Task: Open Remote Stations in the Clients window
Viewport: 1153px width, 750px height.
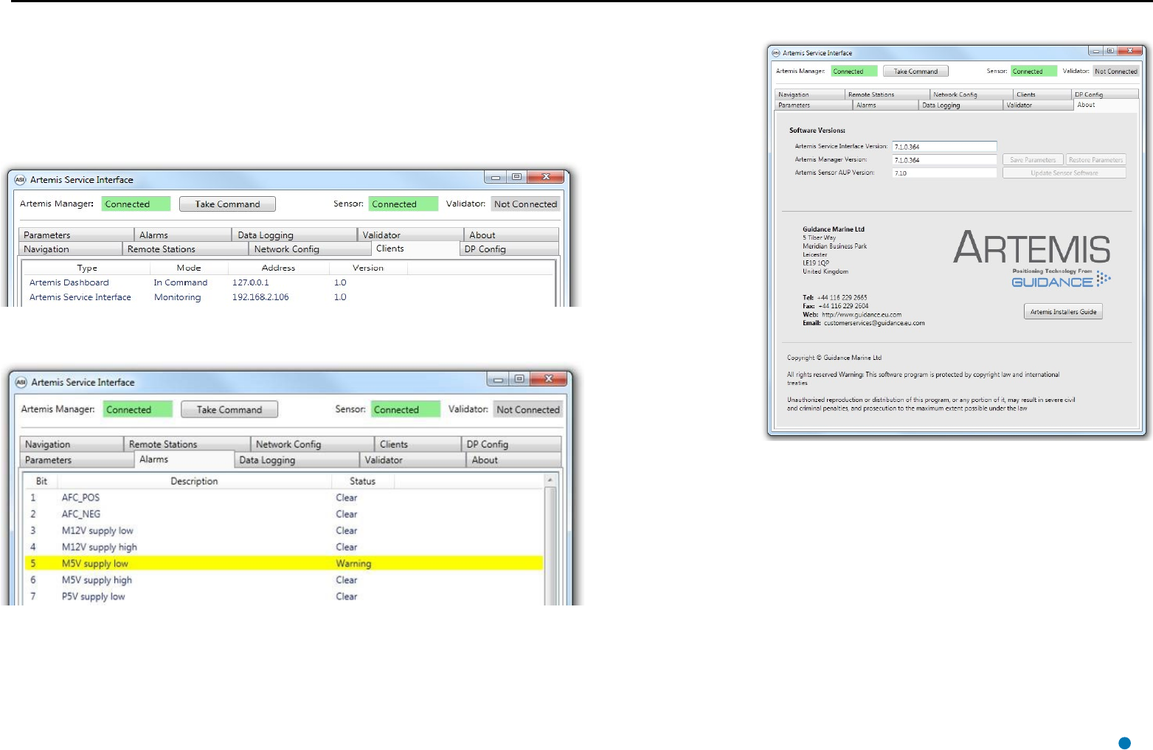Action: pos(185,249)
